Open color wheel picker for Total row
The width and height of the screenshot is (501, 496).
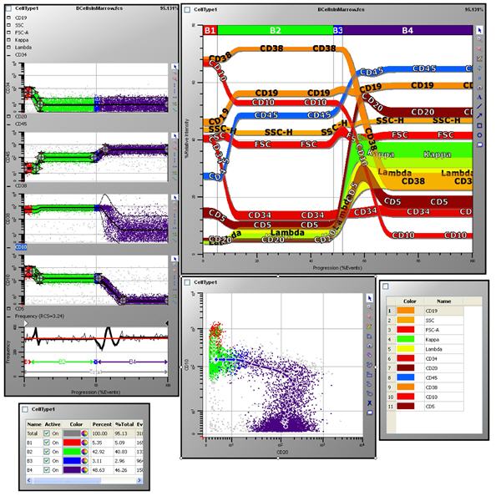coord(84,433)
